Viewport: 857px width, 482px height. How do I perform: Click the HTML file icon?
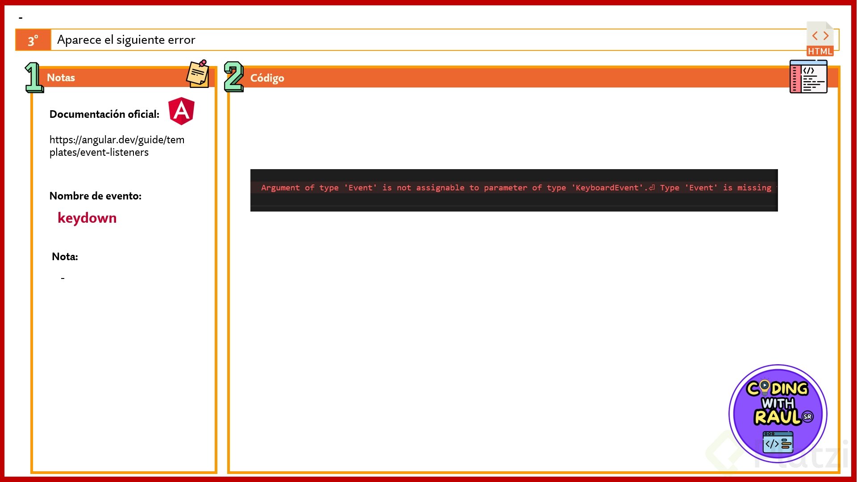click(820, 39)
